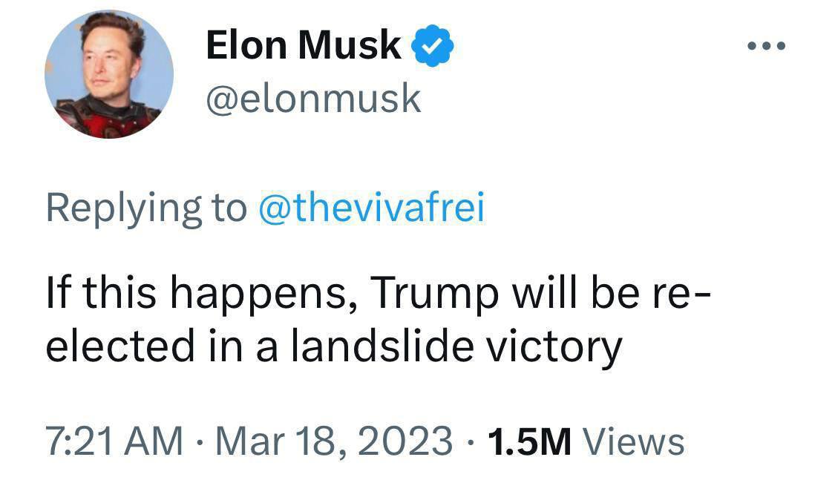This screenshot has height=480, width=835.
Task: Click the blue verified checkmark badge
Action: click(433, 47)
